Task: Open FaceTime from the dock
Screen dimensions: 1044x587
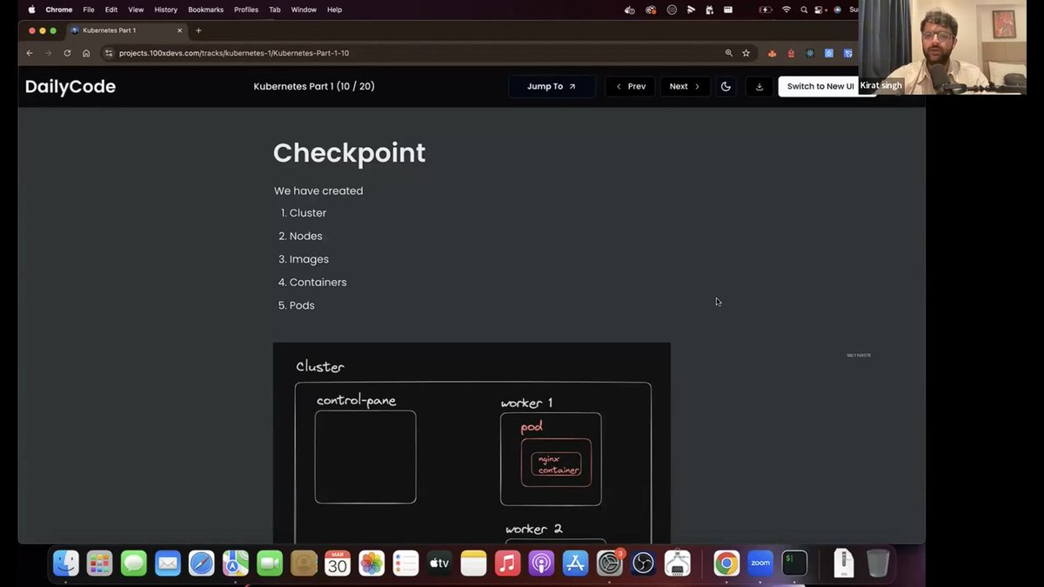Action: pyautogui.click(x=270, y=563)
